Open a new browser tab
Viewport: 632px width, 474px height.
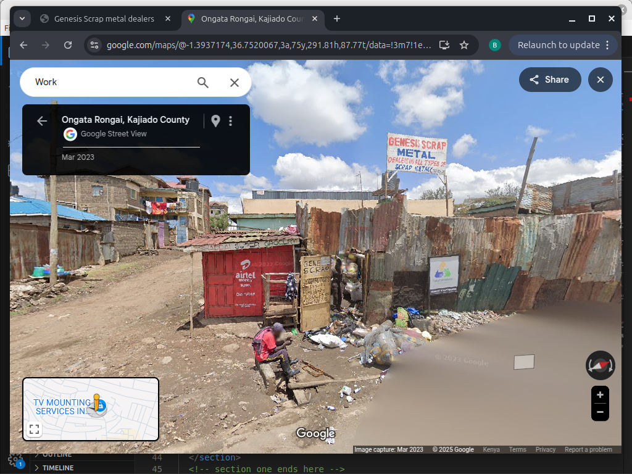pos(337,19)
